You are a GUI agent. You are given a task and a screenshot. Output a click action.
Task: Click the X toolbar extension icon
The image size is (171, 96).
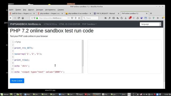point(110,18)
